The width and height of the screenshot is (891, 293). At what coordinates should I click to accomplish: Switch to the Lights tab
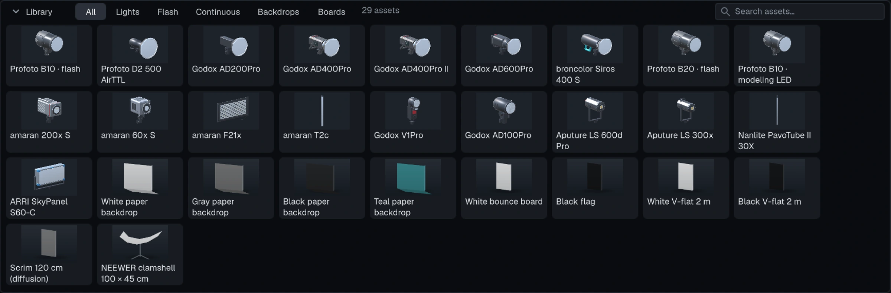coord(128,12)
